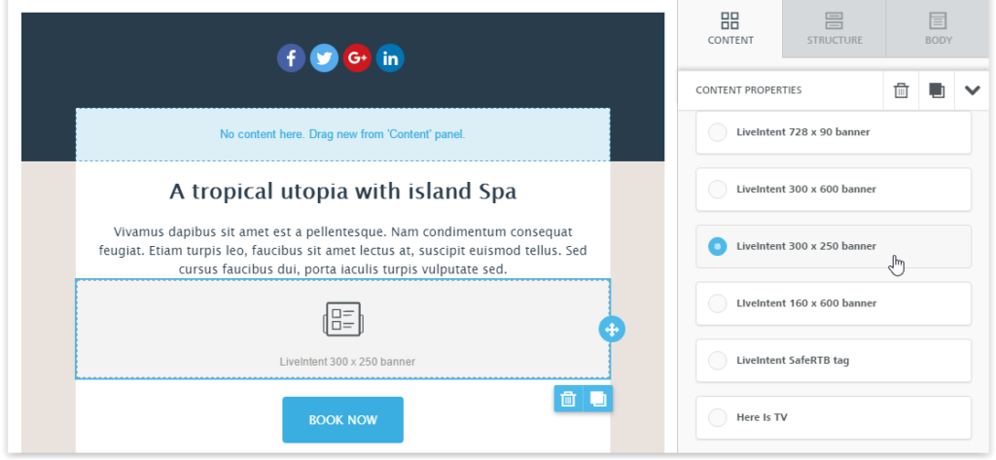Click the LinkedIn social icon
The image size is (996, 460).
tap(390, 58)
